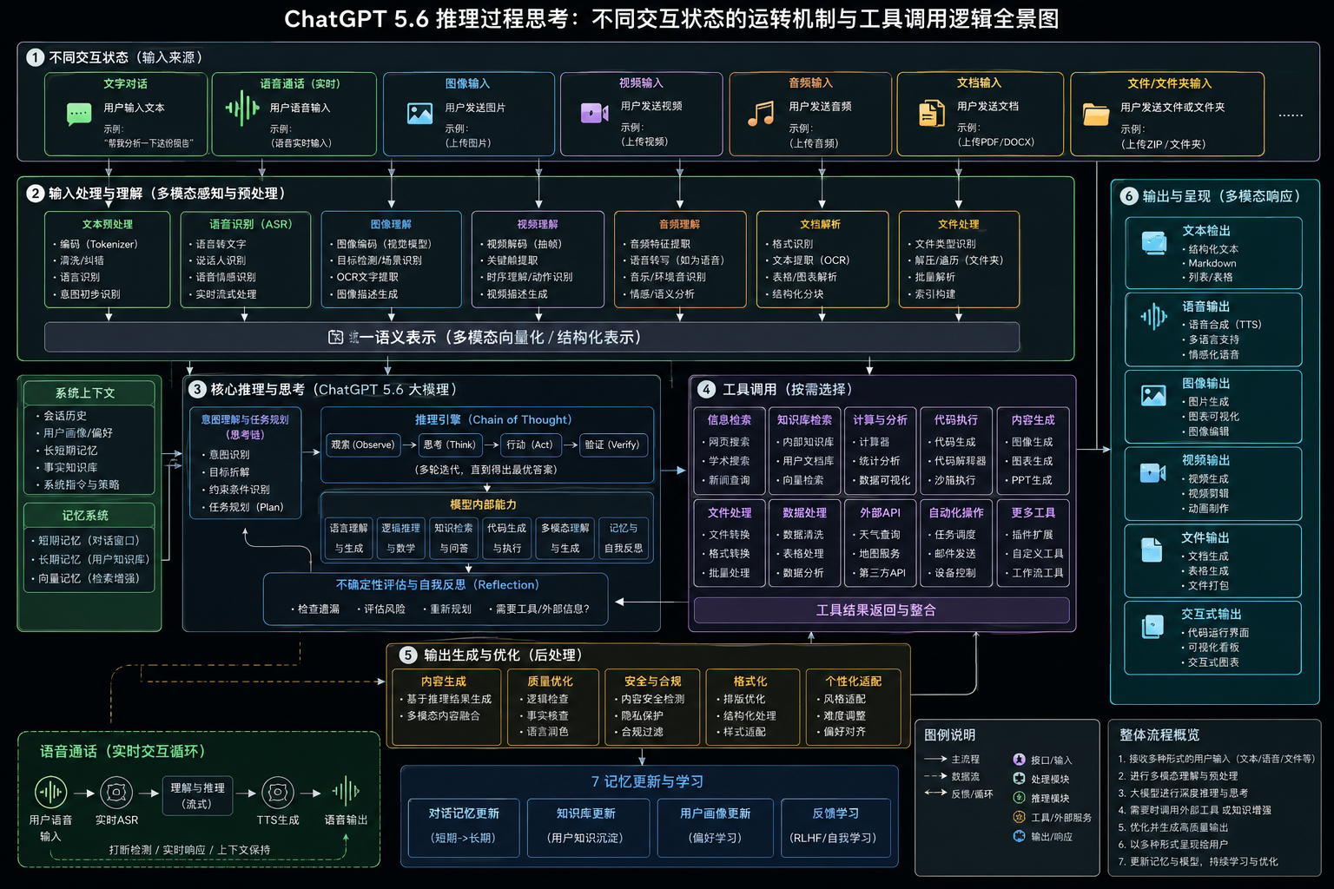Select the video camera icon in 视频输入

point(595,113)
